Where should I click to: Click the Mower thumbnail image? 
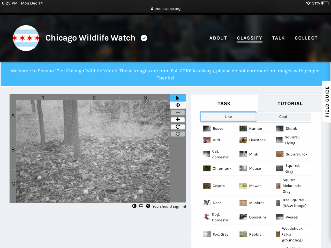[x=243, y=186]
